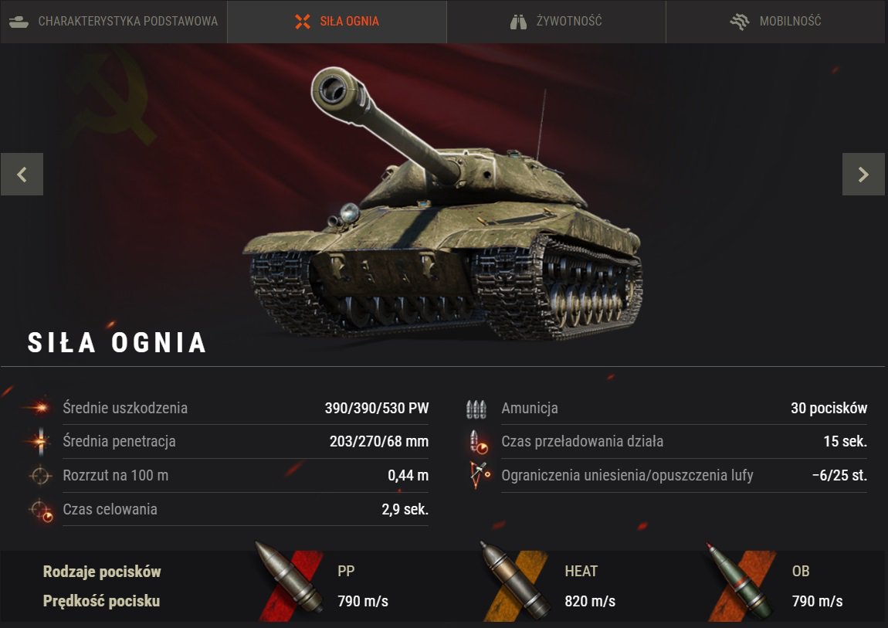Click the 390/390/530 PW damage value
888x628 pixels.
point(377,409)
